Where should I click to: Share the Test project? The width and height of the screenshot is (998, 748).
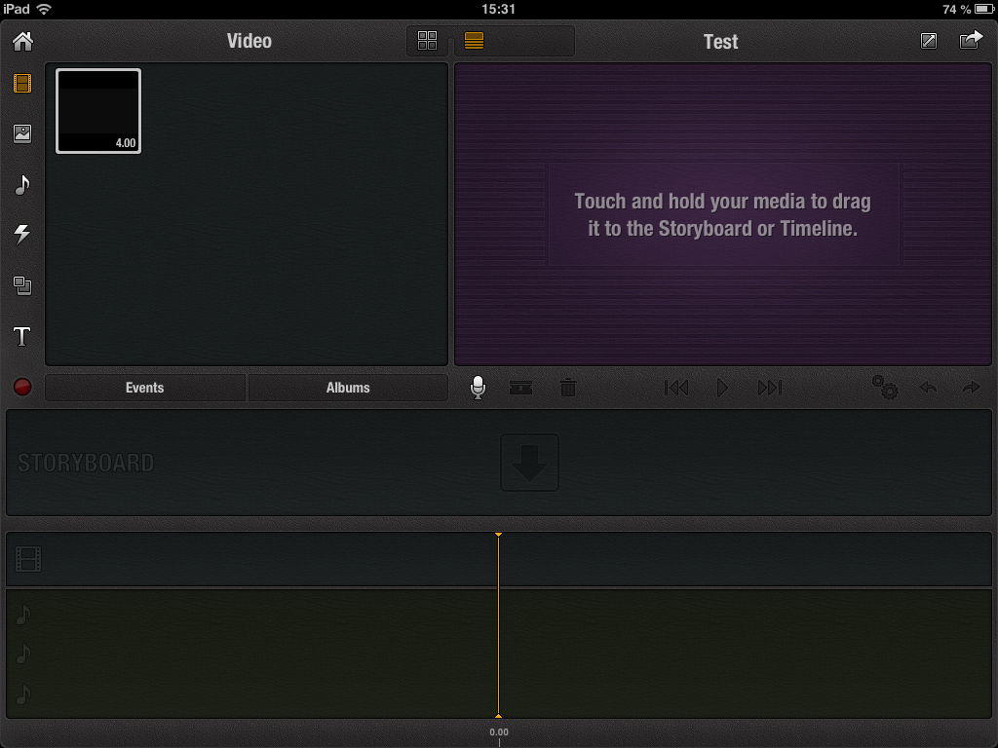coord(971,40)
